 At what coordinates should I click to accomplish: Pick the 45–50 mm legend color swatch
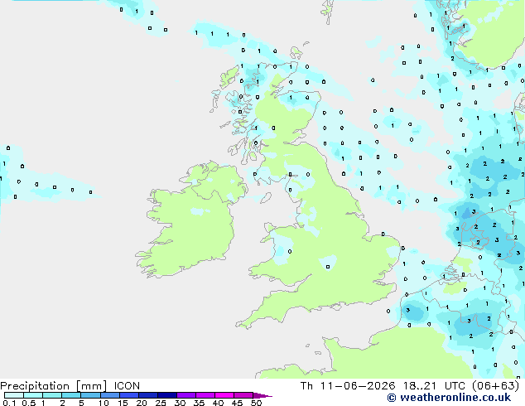[243, 395]
